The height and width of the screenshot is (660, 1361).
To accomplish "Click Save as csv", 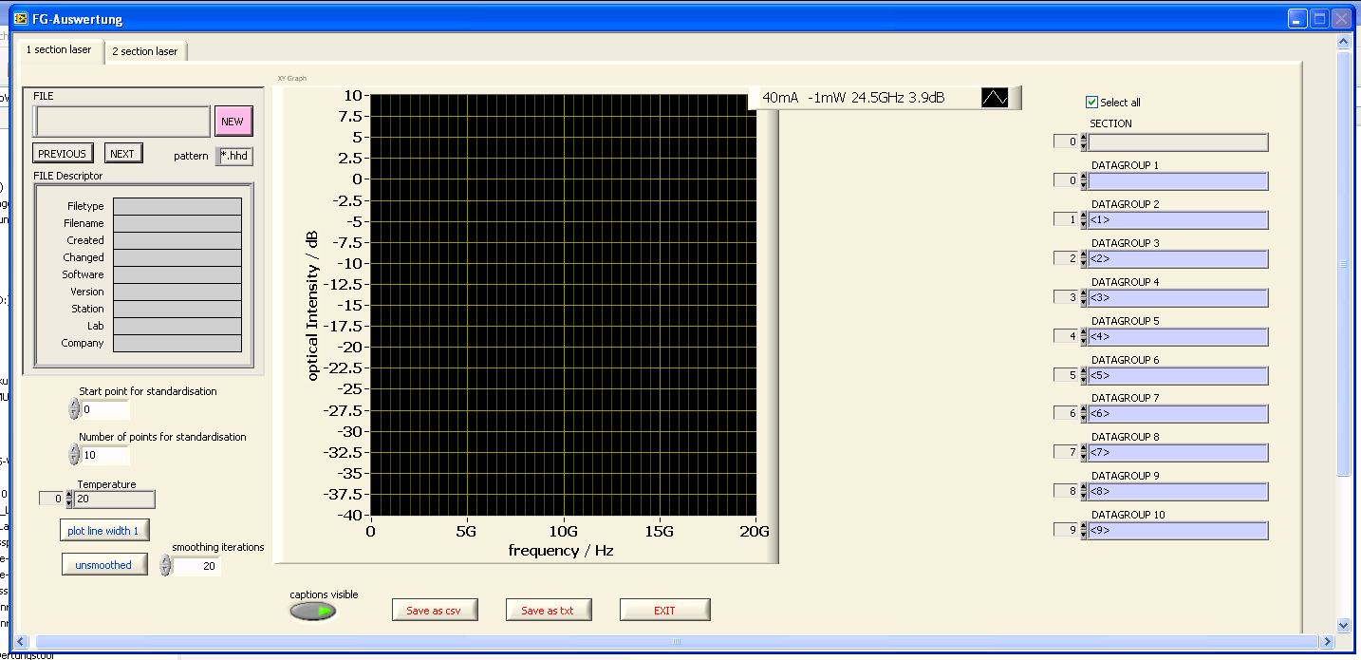I will [x=434, y=610].
